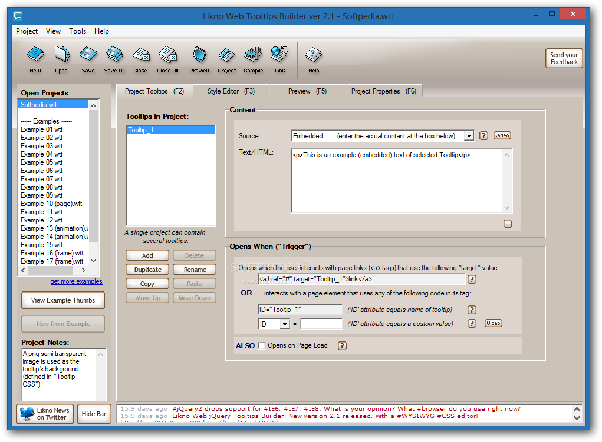602x442 pixels.
Task: Switch to Project Properties (F6) tab
Action: (x=384, y=91)
